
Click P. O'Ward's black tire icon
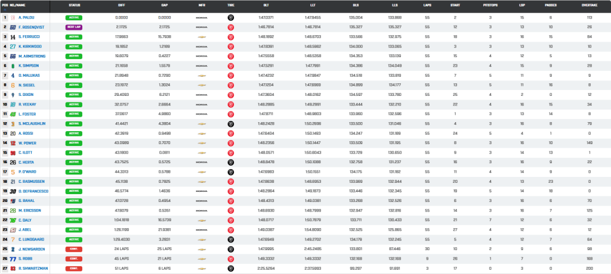[231, 172]
